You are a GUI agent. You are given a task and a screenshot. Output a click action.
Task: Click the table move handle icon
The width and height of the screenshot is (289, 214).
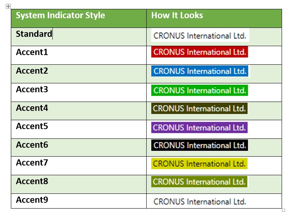pos(8,7)
